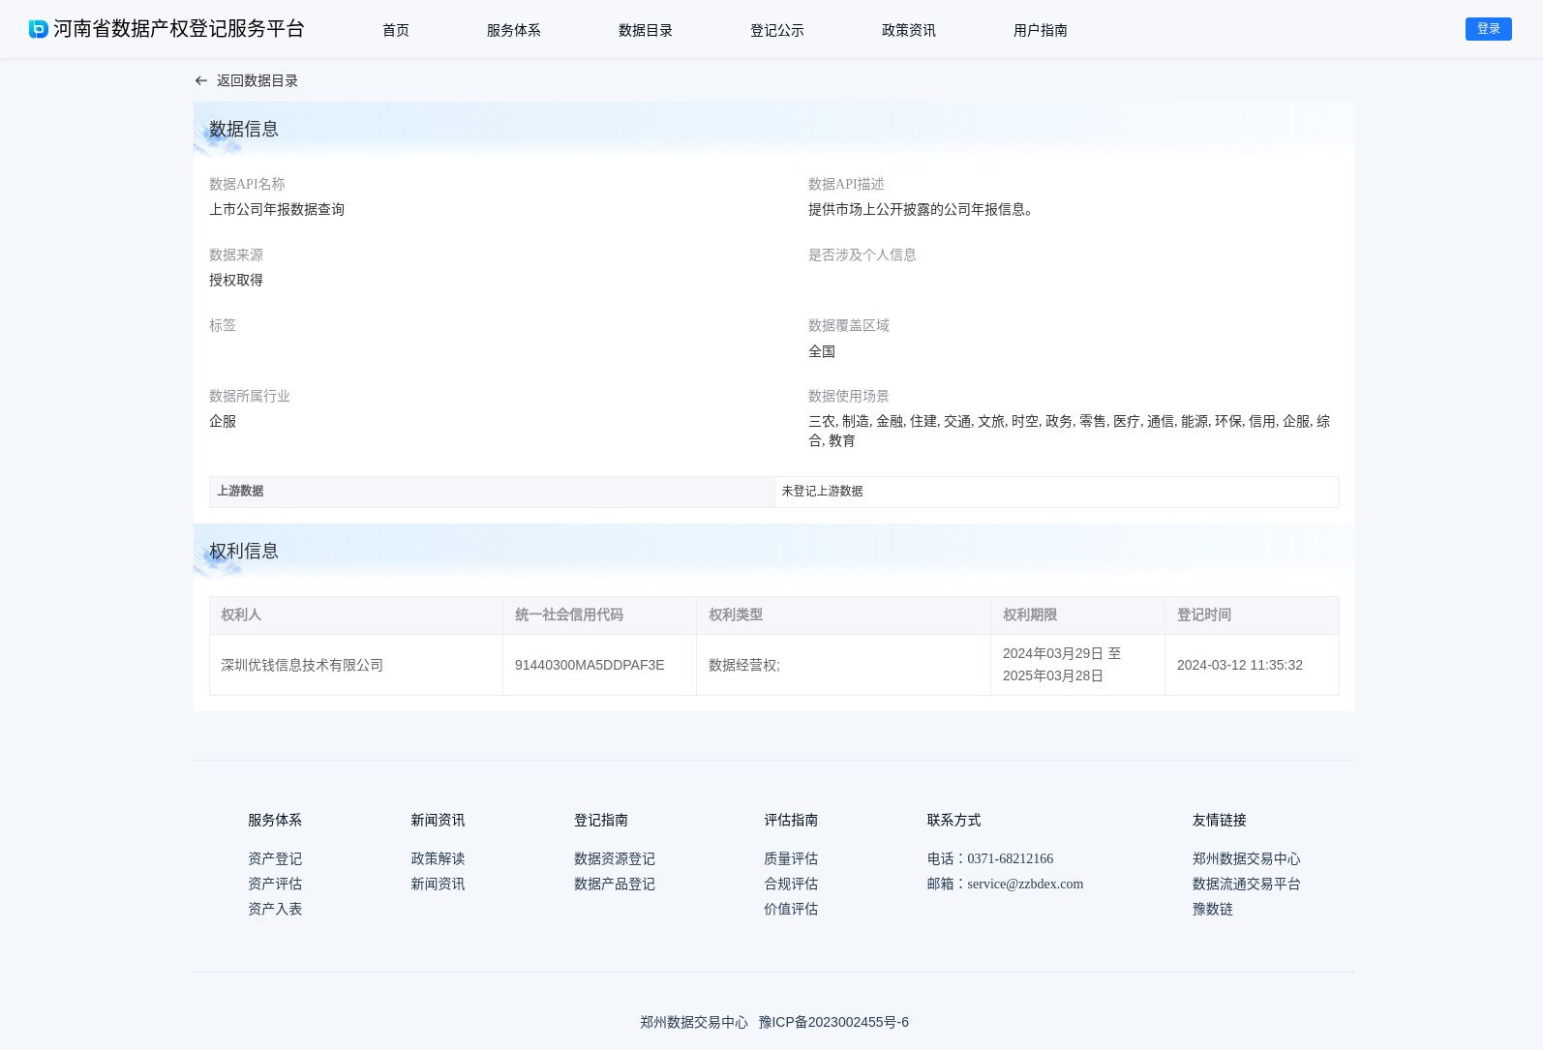Open the 首页 menu item
The image size is (1543, 1050).
(396, 30)
